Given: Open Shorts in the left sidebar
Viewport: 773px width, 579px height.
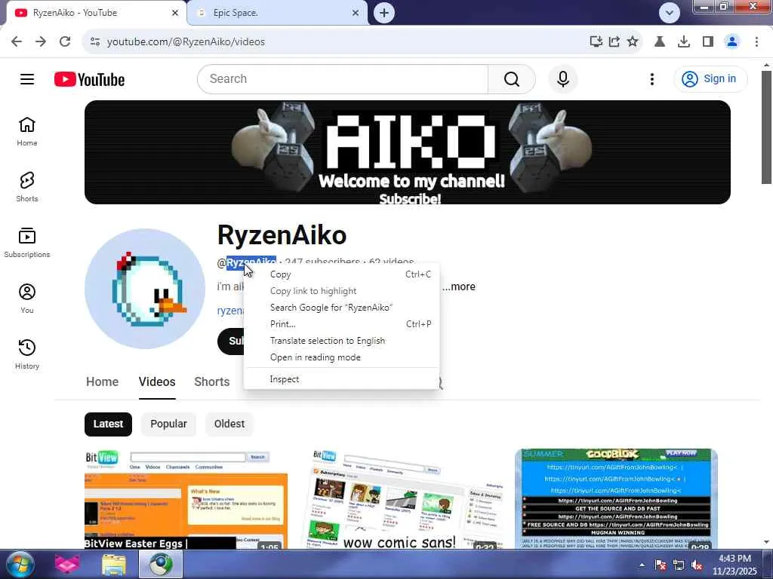Looking at the screenshot, I should pos(27,187).
